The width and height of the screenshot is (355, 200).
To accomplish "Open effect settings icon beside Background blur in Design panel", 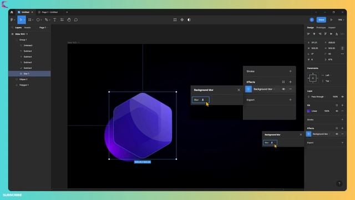I will point(308,134).
